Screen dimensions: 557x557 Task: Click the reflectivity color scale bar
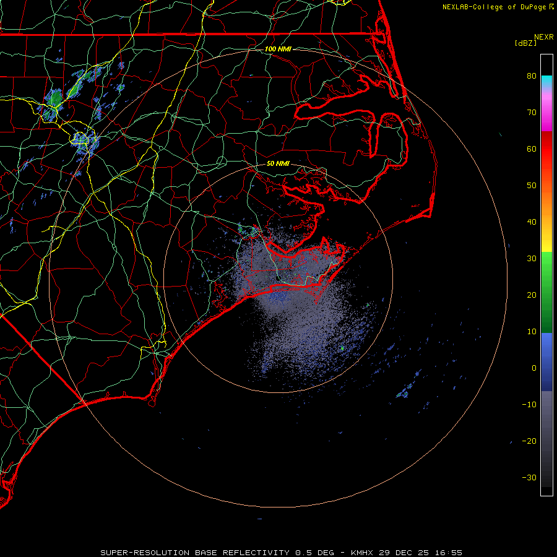click(x=546, y=275)
